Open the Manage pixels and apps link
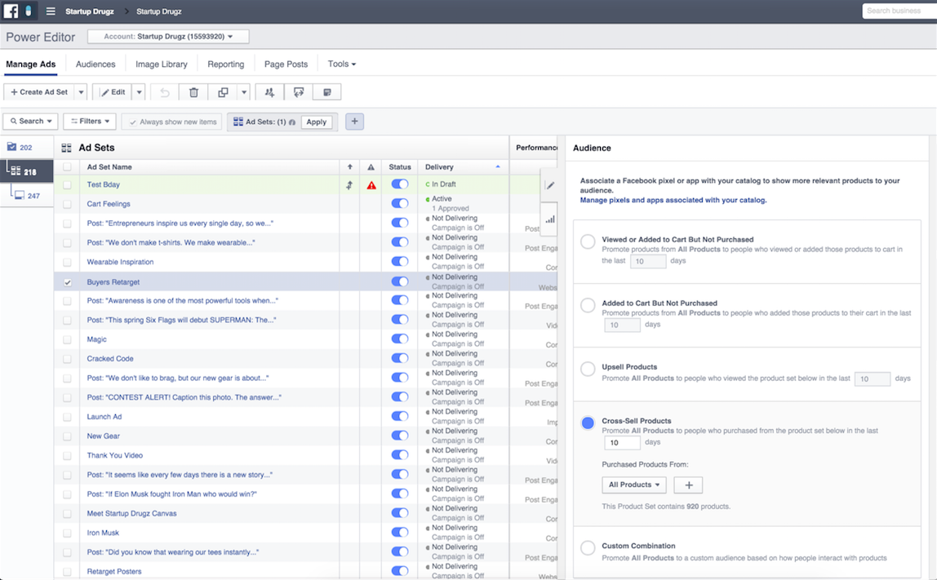Image resolution: width=937 pixels, height=580 pixels. (673, 200)
